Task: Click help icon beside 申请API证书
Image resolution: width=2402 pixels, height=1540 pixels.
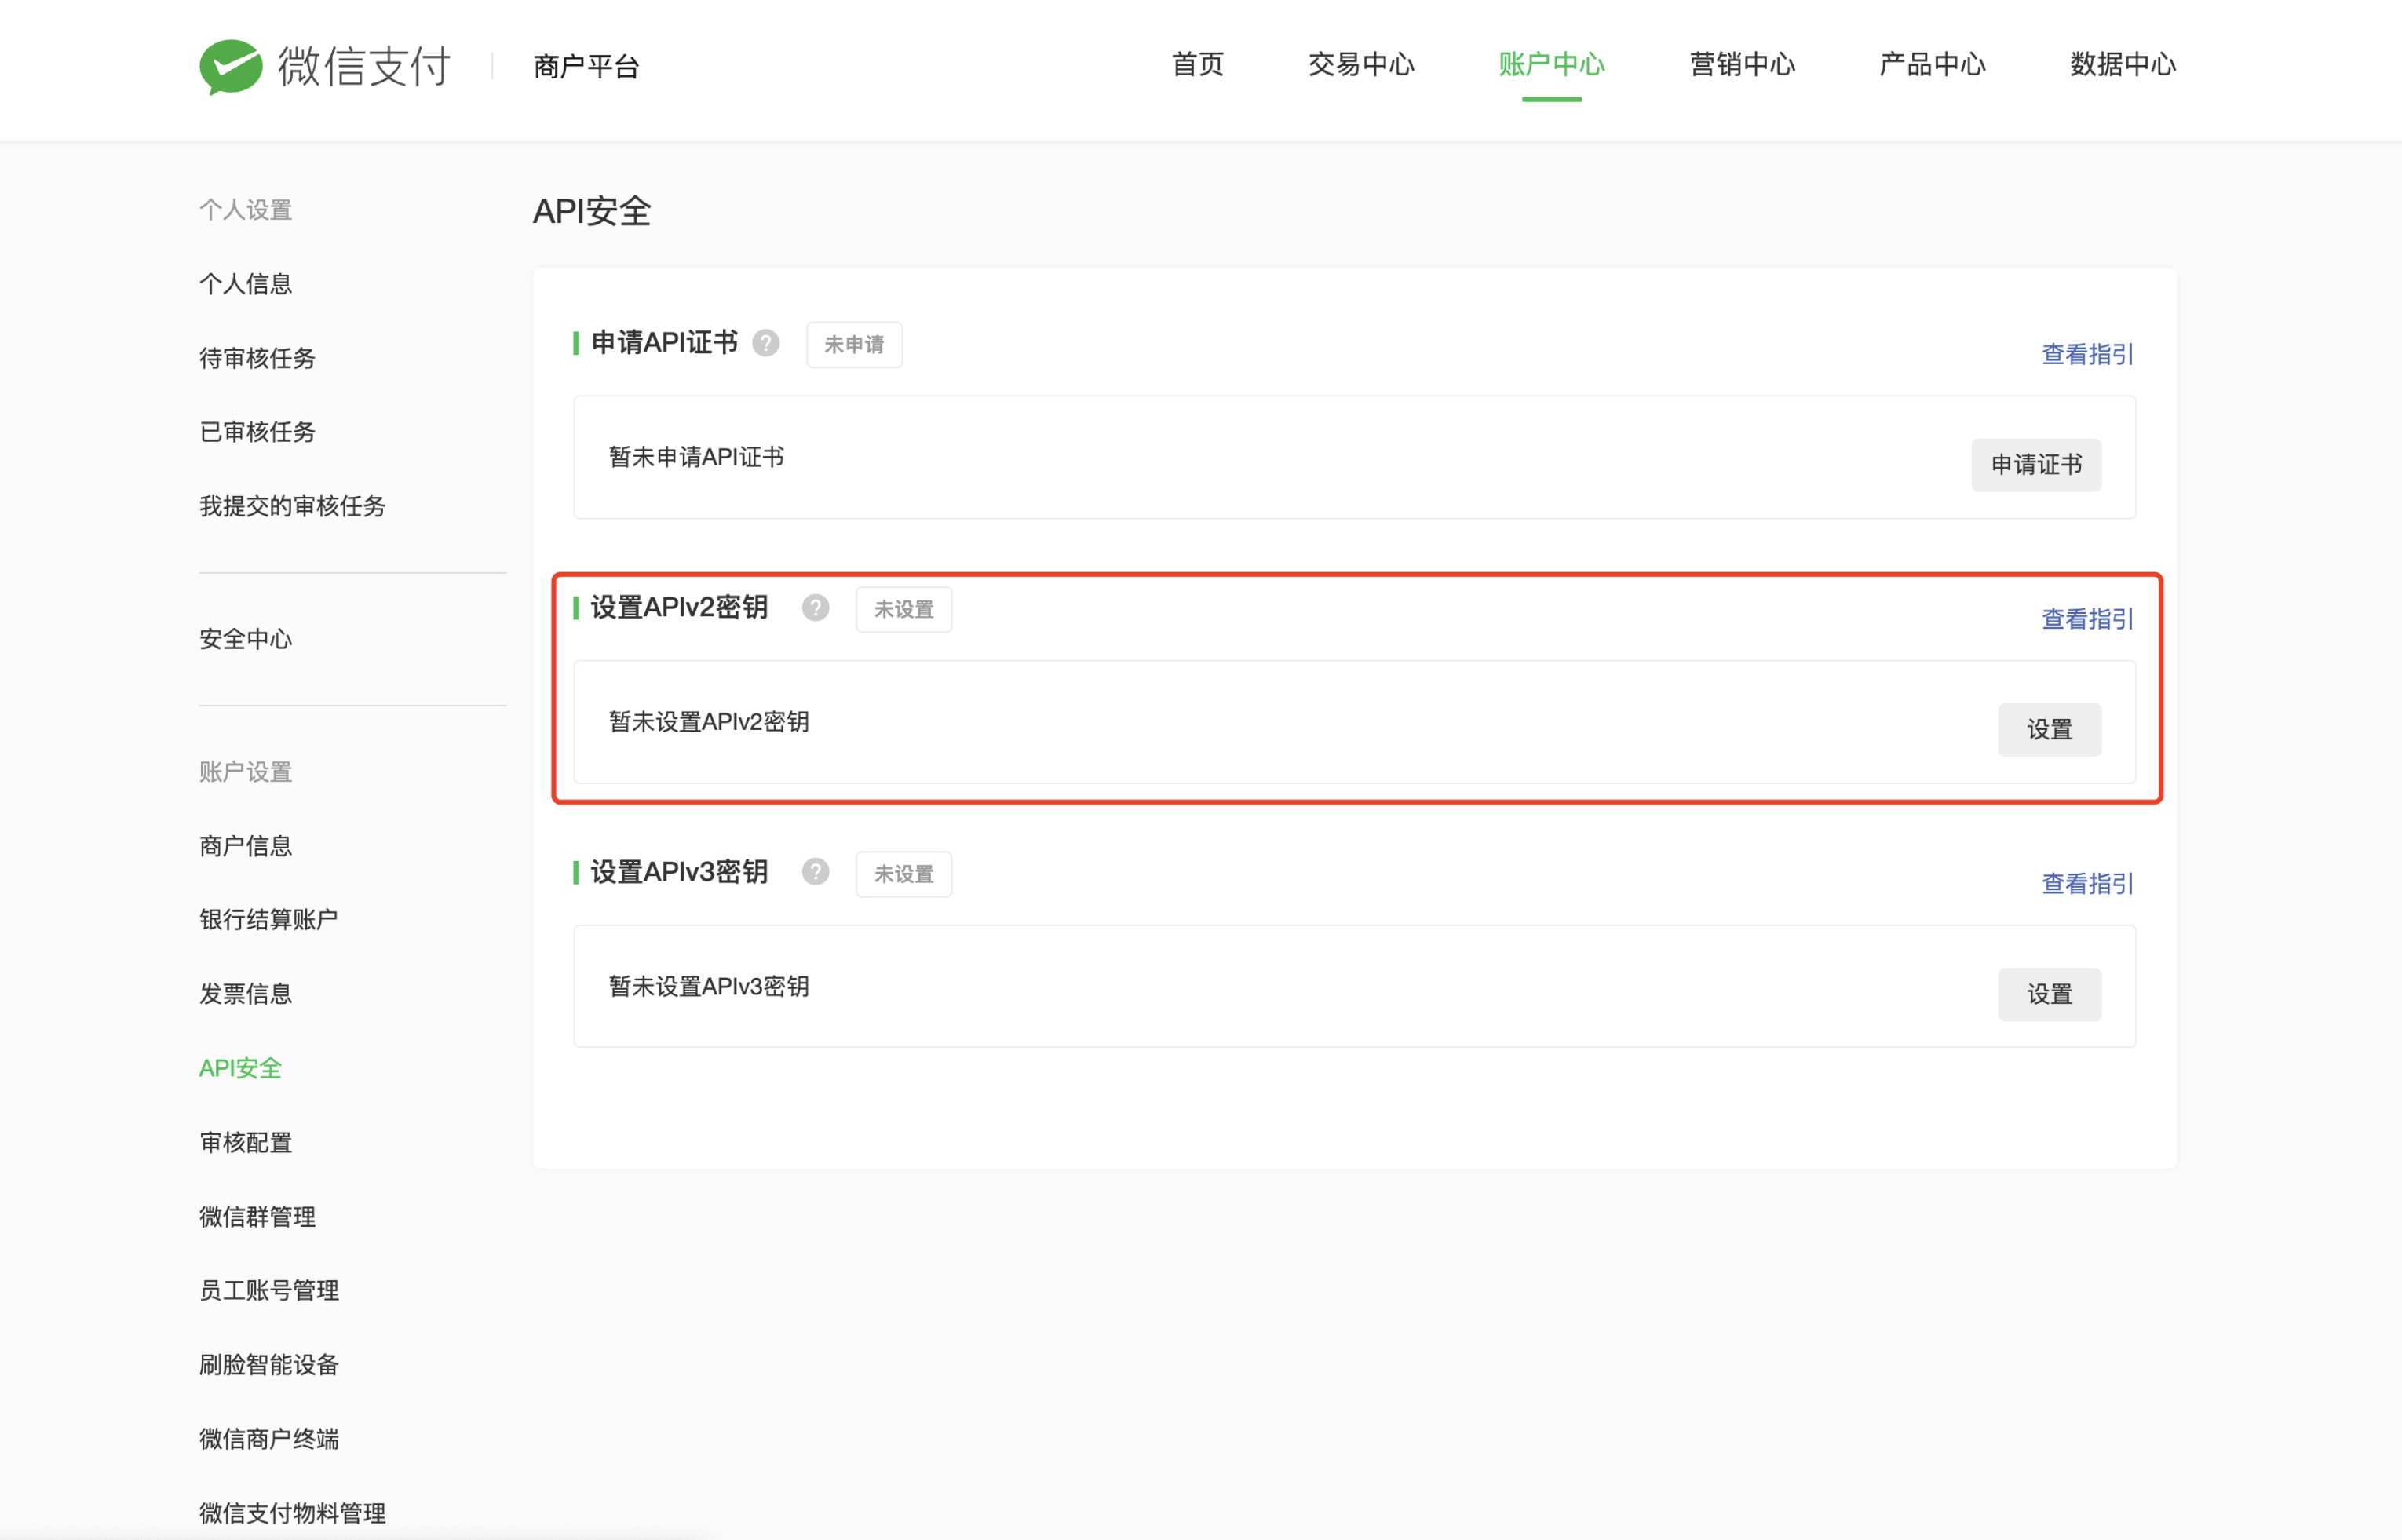Action: pos(766,343)
